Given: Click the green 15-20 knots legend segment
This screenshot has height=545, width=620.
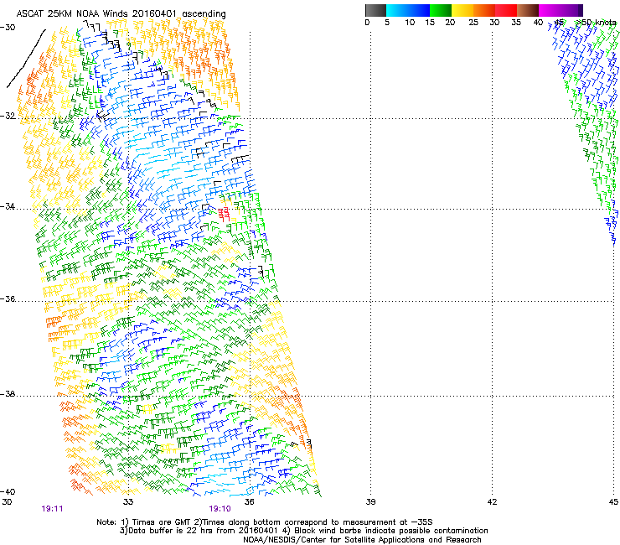Looking at the screenshot, I should pyautogui.click(x=441, y=10).
